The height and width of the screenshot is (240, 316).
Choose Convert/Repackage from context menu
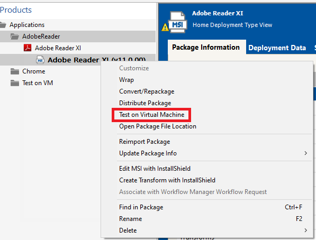(147, 91)
